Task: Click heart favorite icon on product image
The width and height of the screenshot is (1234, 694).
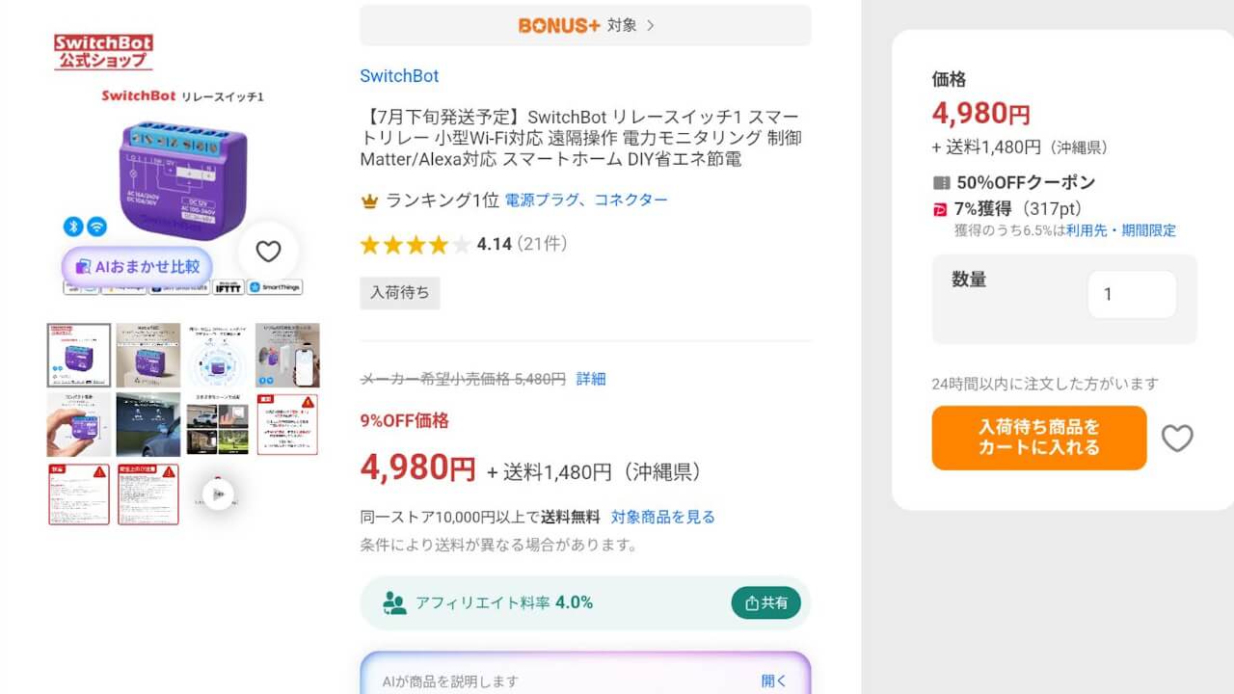Action: pos(268,252)
